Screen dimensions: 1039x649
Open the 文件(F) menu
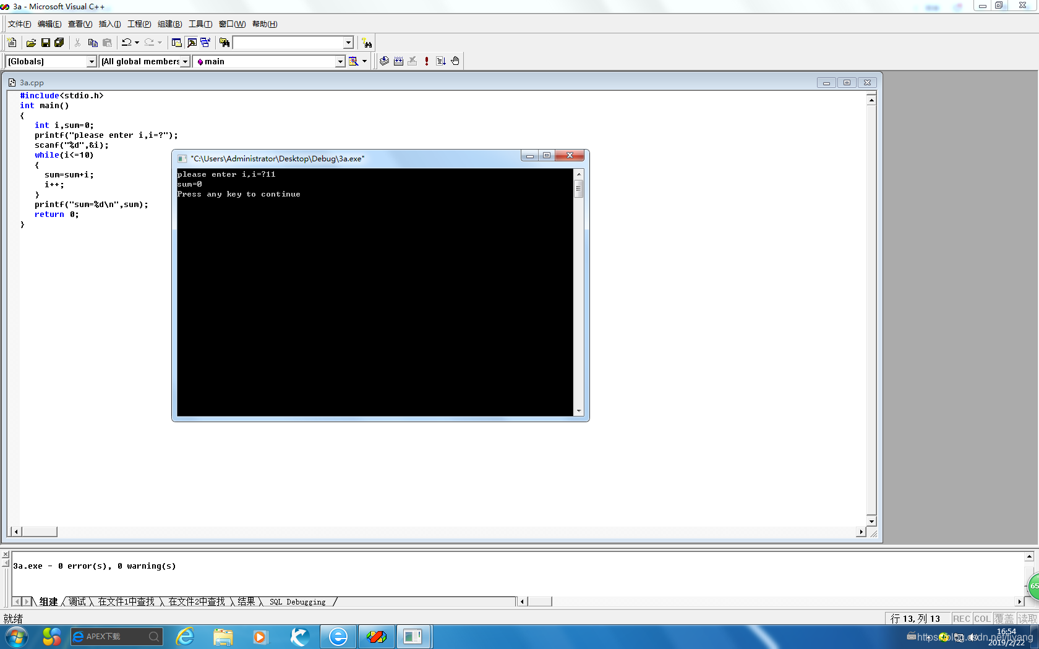pyautogui.click(x=19, y=24)
